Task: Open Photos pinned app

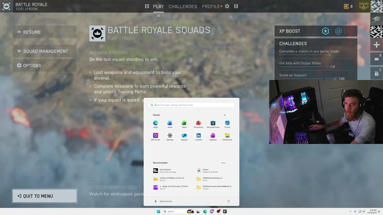Action: point(227,124)
